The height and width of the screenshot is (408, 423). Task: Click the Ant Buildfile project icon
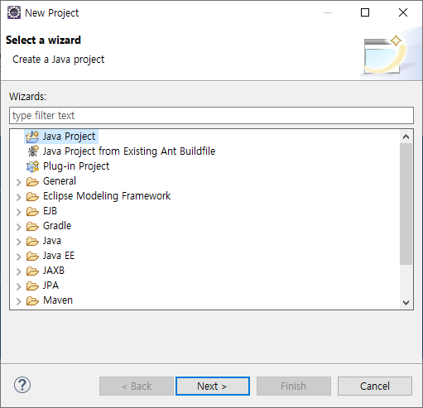point(33,151)
